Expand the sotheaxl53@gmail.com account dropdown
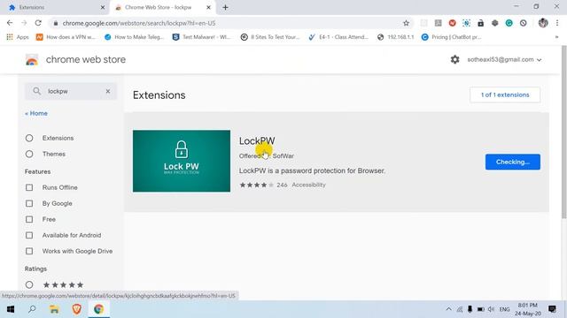Image resolution: width=567 pixels, height=318 pixels. [x=504, y=59]
